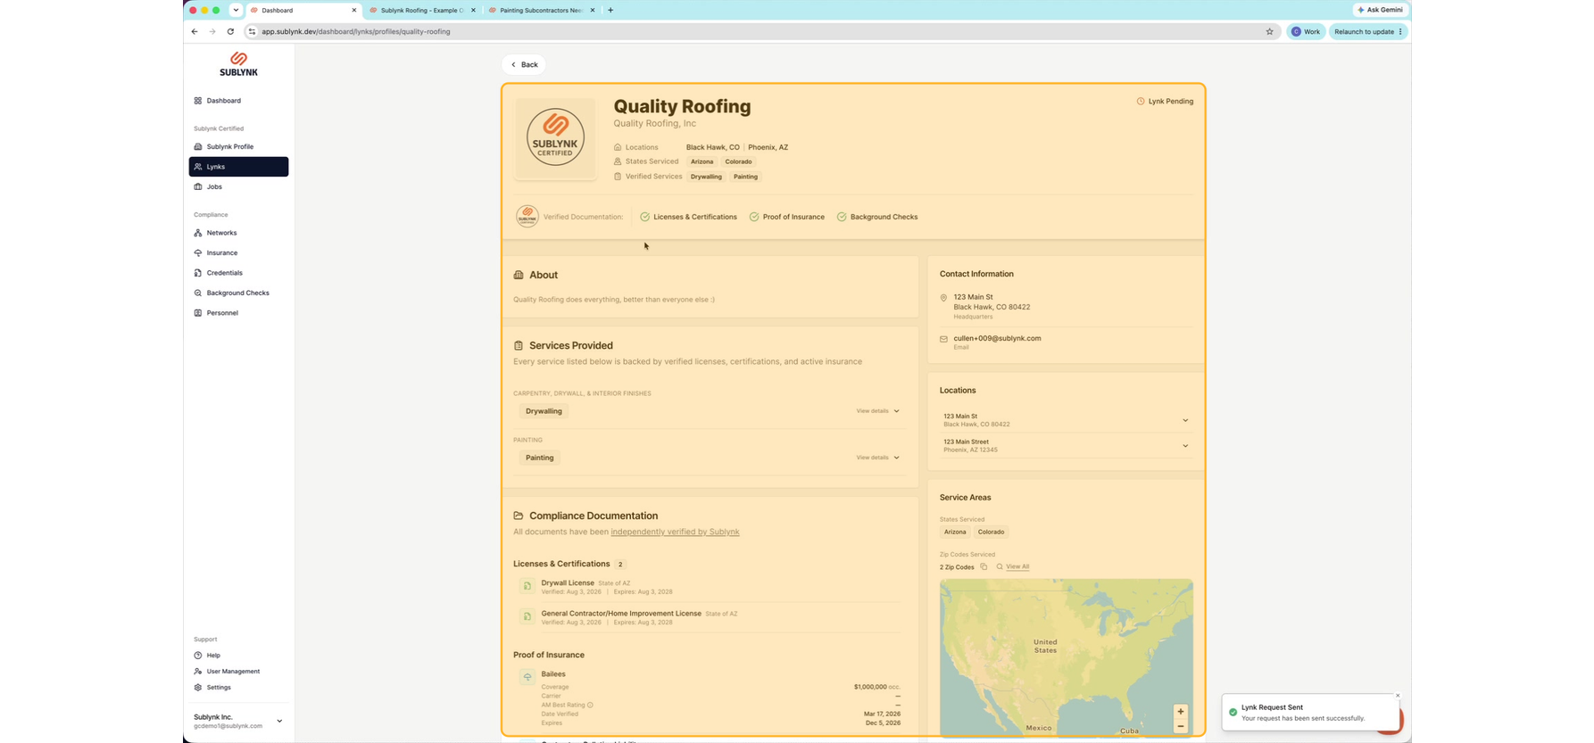Reload the current browser page
This screenshot has width=1594, height=743.
230,31
